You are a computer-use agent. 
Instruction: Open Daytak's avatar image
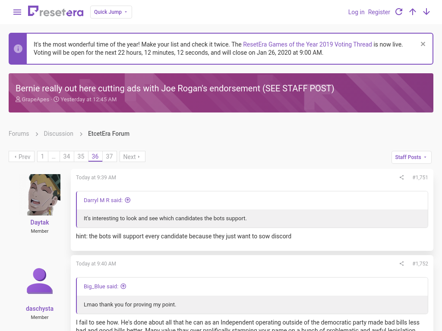click(x=44, y=195)
